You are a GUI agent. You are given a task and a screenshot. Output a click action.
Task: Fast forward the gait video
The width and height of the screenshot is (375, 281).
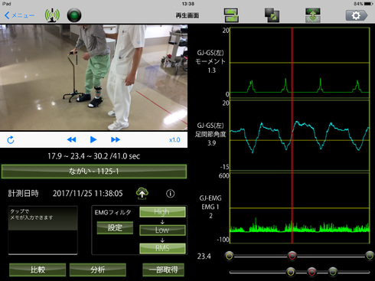point(116,139)
